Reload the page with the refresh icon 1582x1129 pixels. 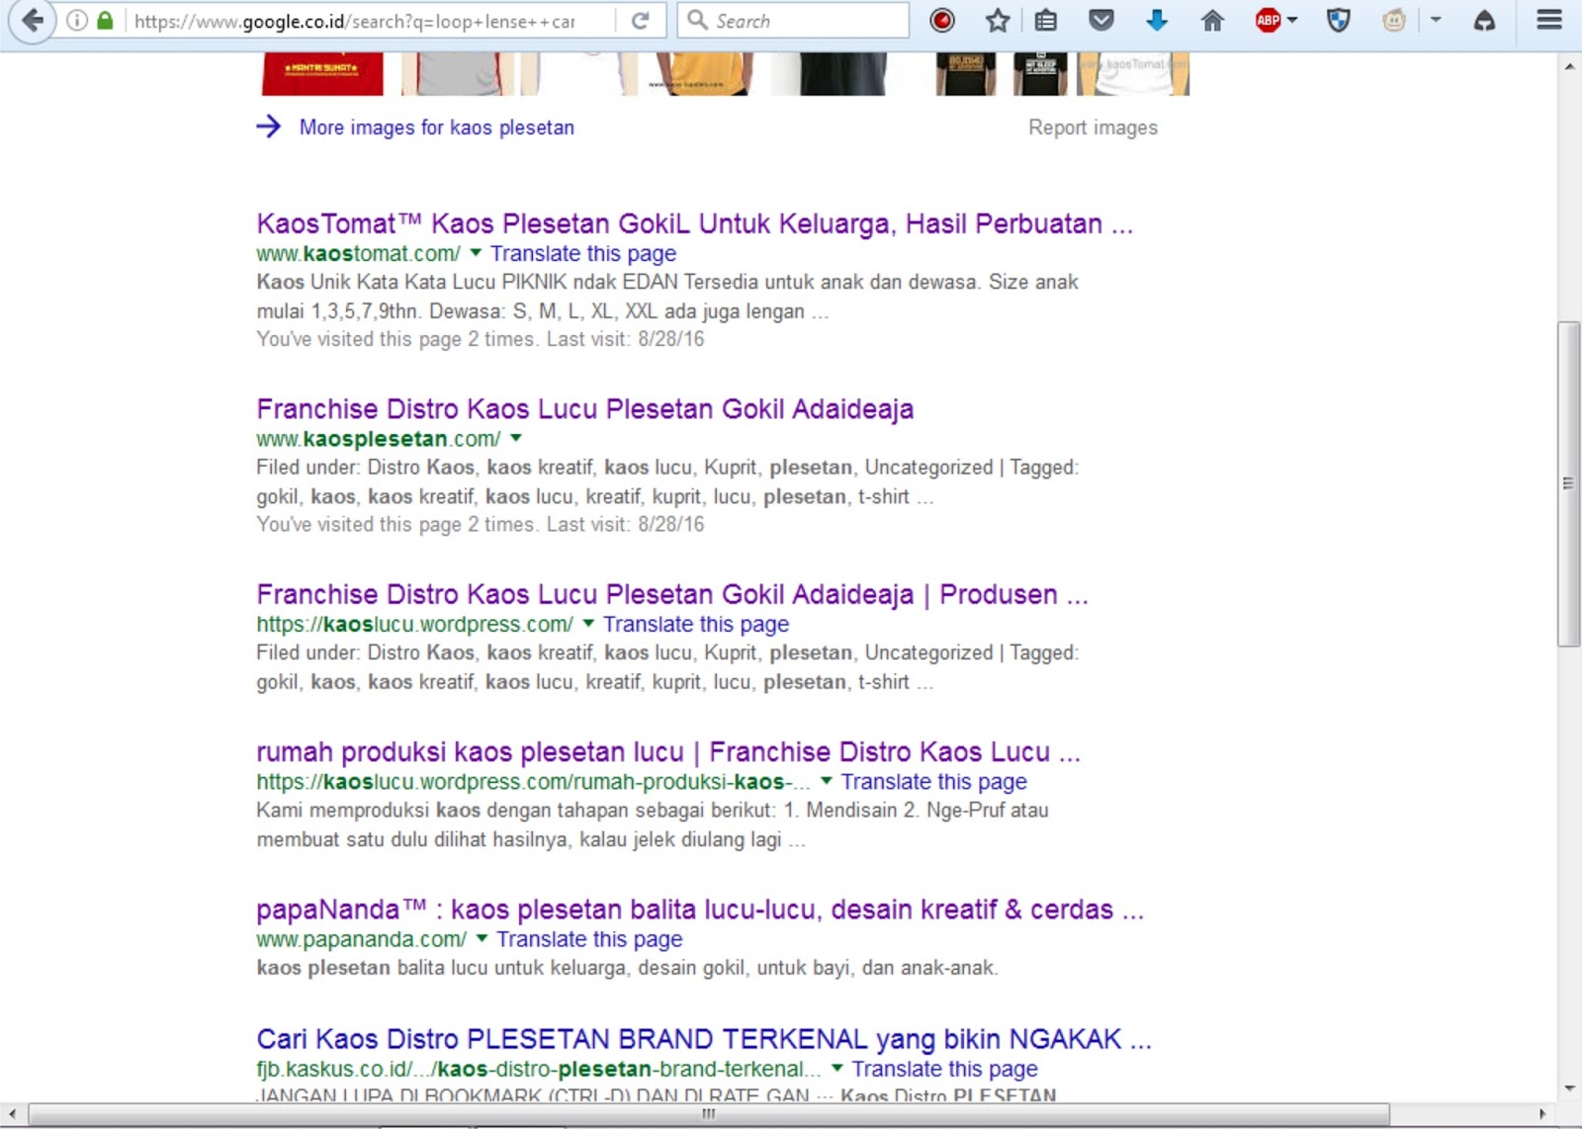641,20
